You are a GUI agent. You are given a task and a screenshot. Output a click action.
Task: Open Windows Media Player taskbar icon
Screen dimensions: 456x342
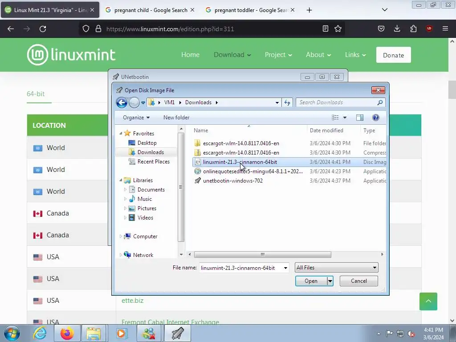tap(121, 333)
